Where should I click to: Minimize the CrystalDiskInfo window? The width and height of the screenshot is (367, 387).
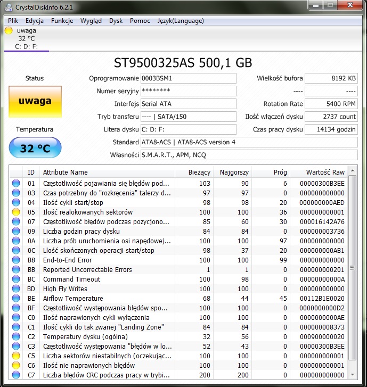tap(316, 5)
